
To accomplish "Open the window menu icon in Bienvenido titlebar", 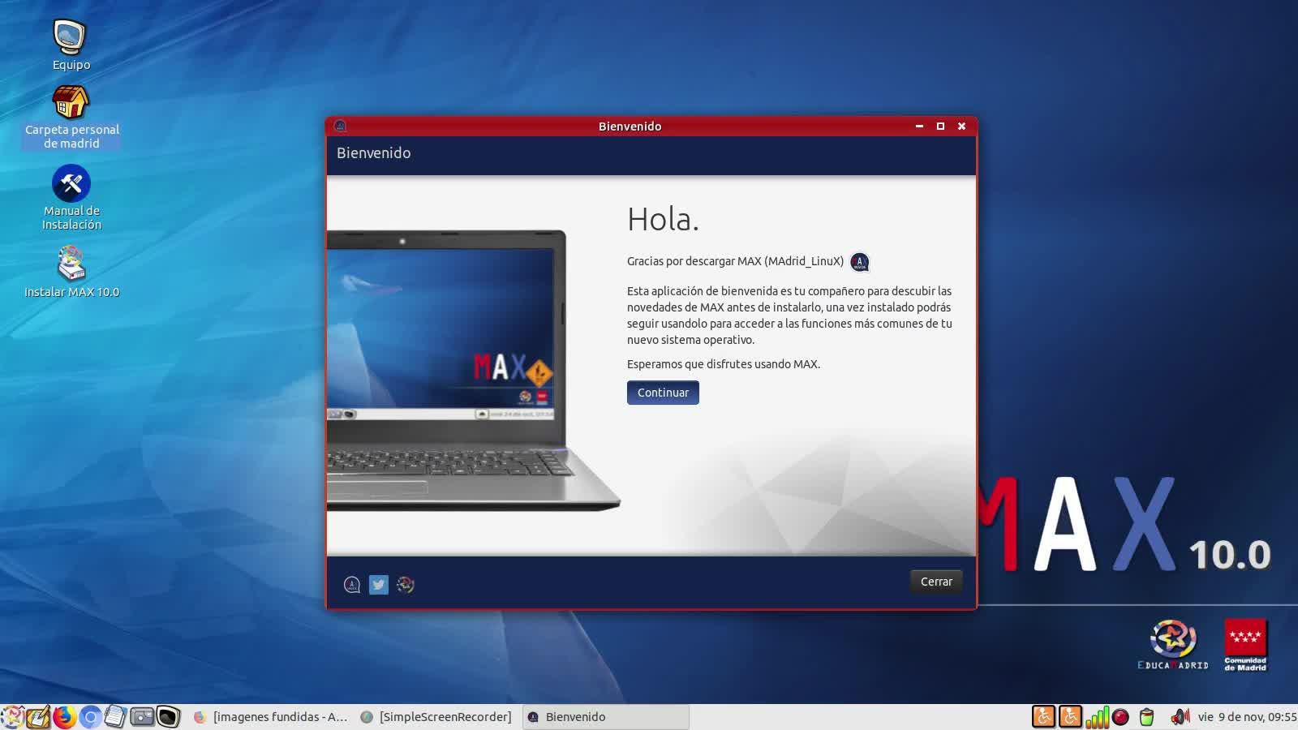I will coord(340,126).
